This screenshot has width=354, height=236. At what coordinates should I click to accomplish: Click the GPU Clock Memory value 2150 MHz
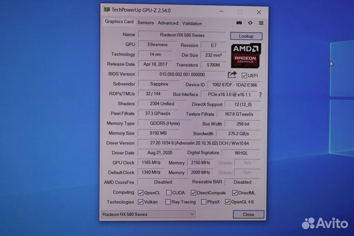[200, 163]
